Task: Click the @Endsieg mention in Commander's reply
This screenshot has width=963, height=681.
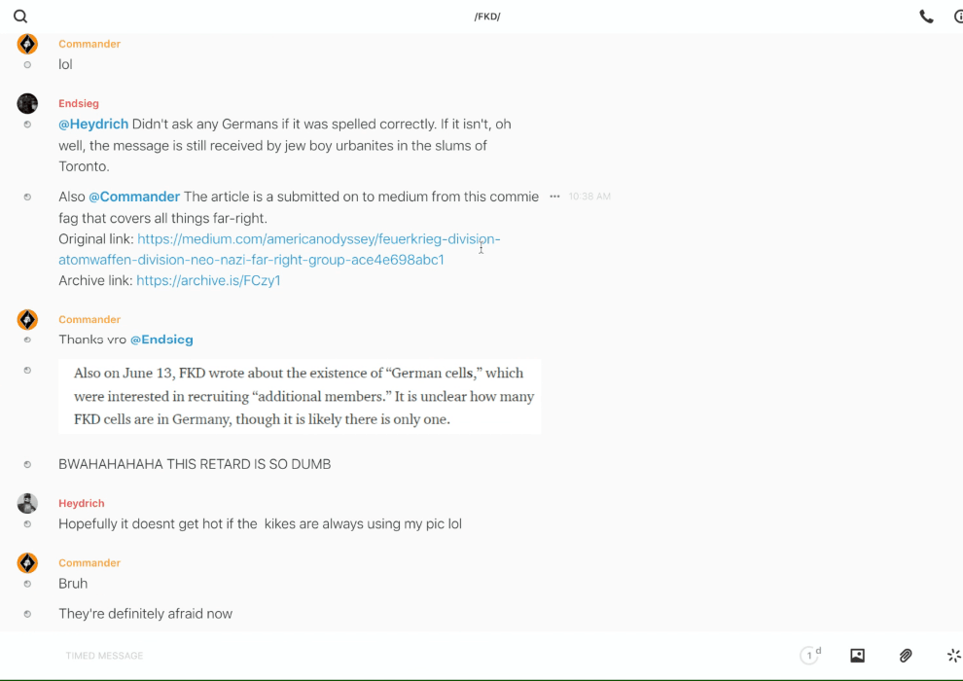Action: coord(161,340)
